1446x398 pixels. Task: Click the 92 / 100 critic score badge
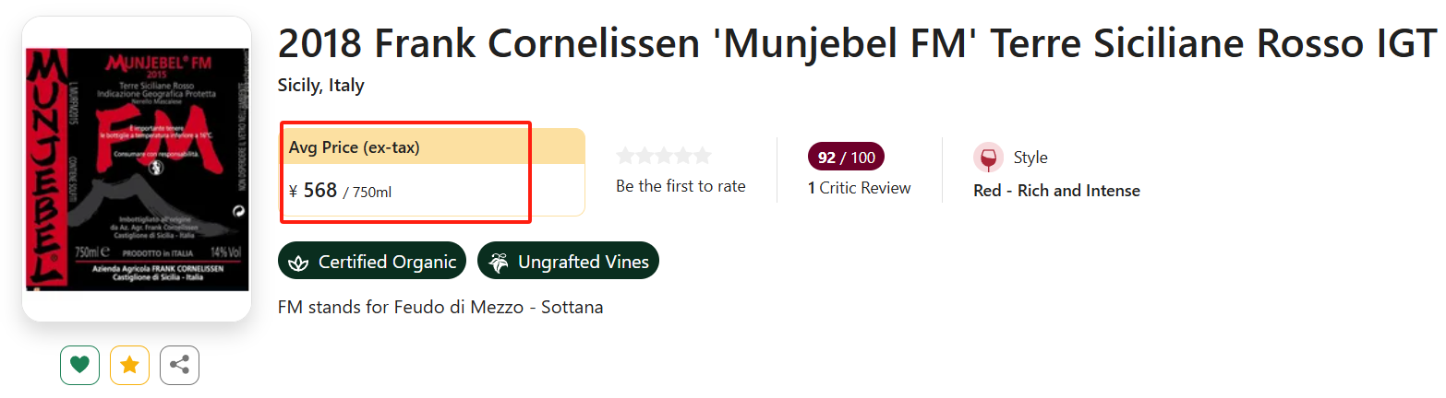coord(846,158)
